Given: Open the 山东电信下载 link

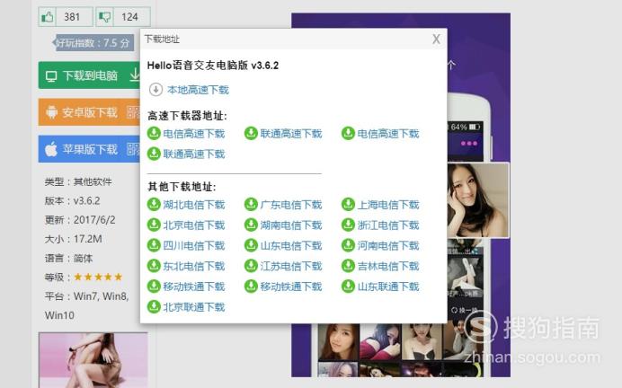Looking at the screenshot, I should tap(290, 246).
